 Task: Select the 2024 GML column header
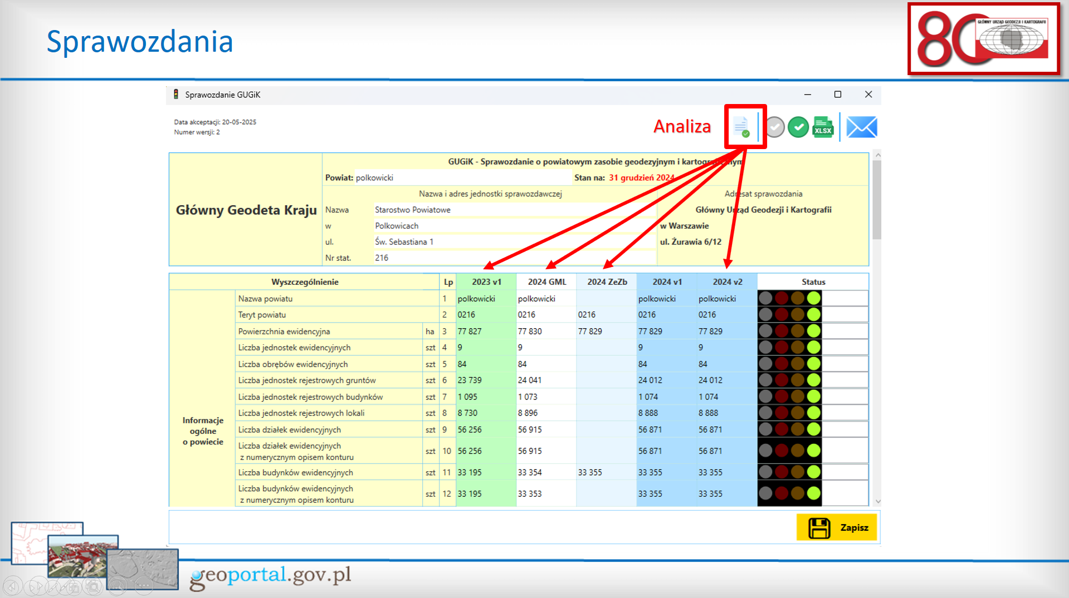546,282
